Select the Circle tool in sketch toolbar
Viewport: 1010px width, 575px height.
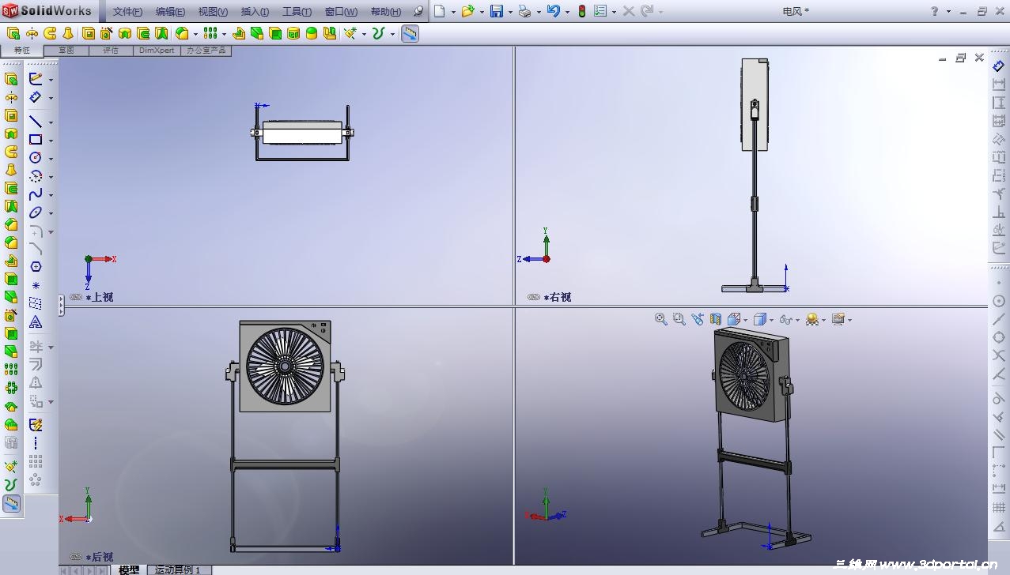point(36,158)
